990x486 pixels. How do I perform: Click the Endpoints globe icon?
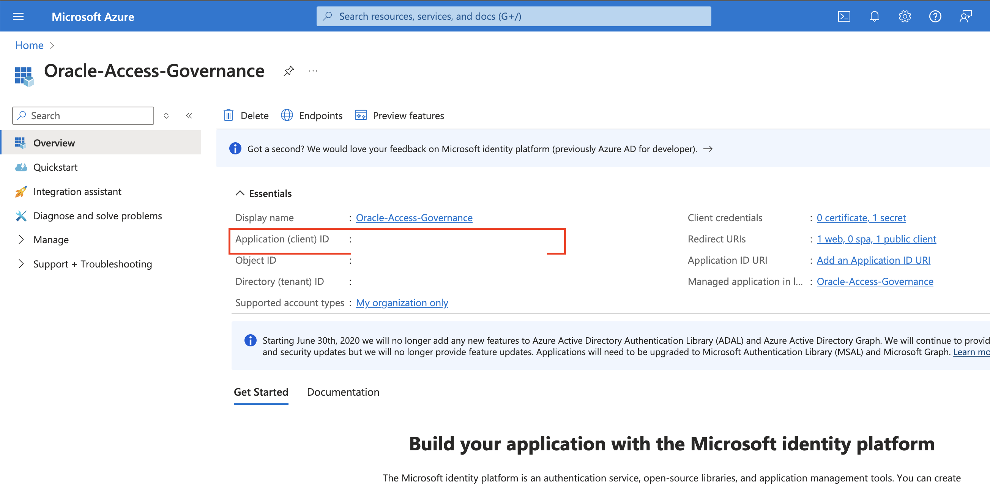tap(287, 115)
